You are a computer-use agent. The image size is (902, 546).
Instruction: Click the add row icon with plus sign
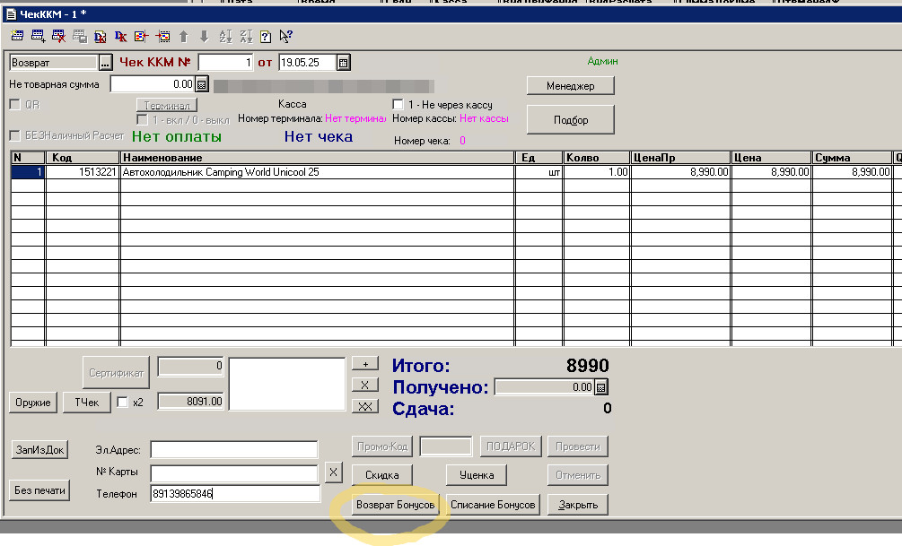point(38,36)
